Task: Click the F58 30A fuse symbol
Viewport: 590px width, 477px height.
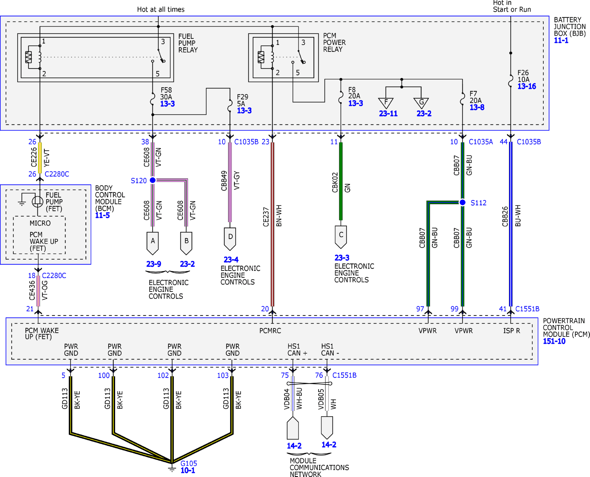Action: 152,99
